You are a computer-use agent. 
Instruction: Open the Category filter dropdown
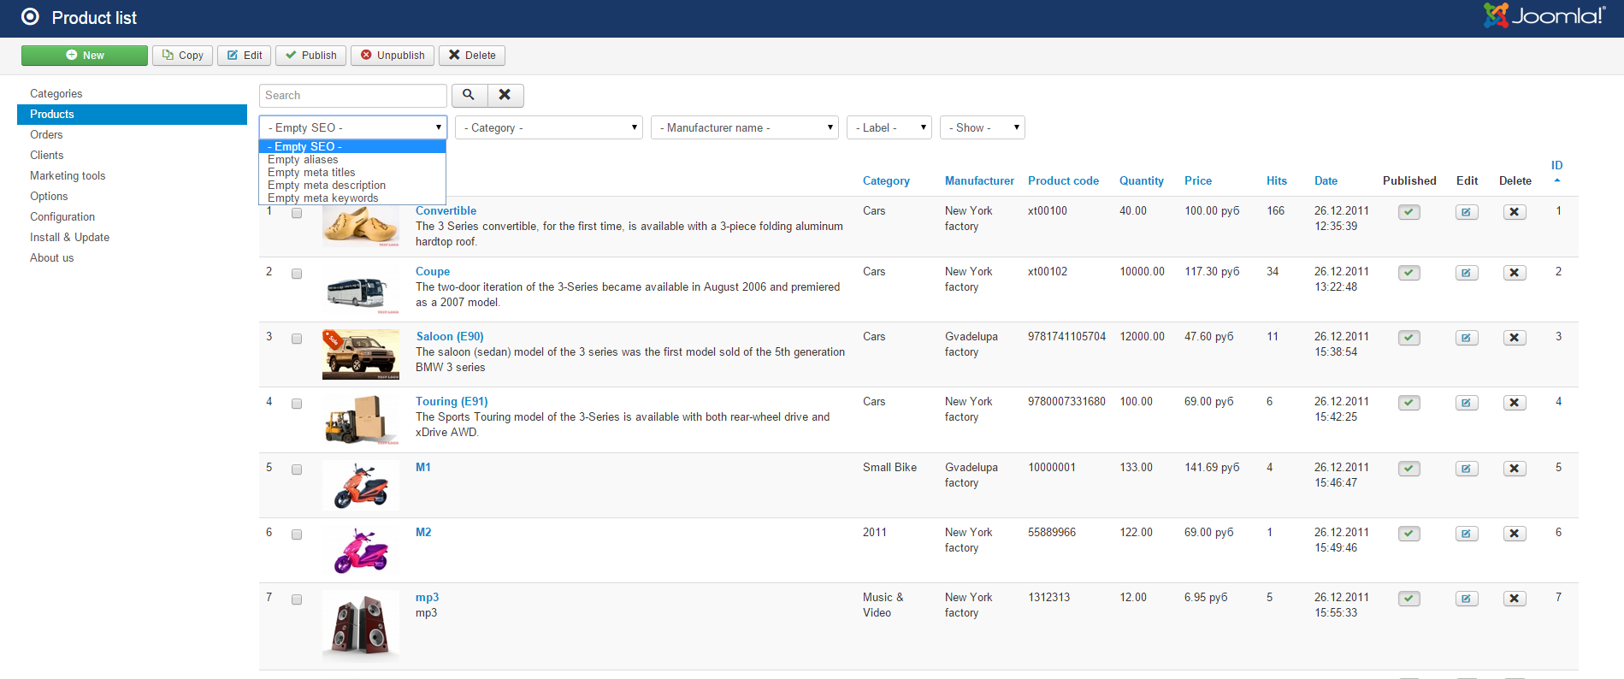point(548,127)
